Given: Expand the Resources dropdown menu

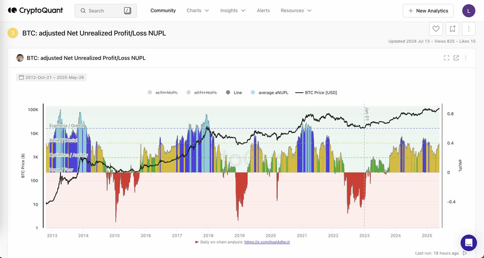Looking at the screenshot, I should point(296,11).
